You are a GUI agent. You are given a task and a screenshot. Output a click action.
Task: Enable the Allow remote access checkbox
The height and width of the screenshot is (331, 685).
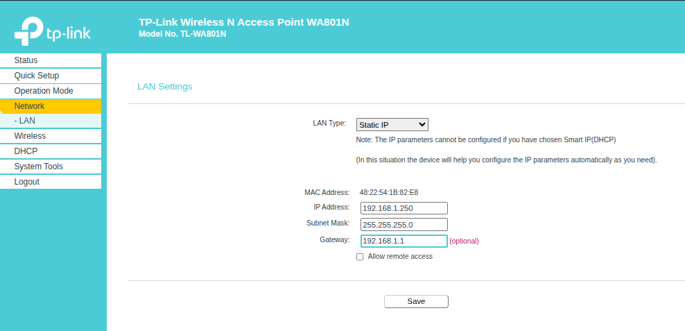[360, 257]
